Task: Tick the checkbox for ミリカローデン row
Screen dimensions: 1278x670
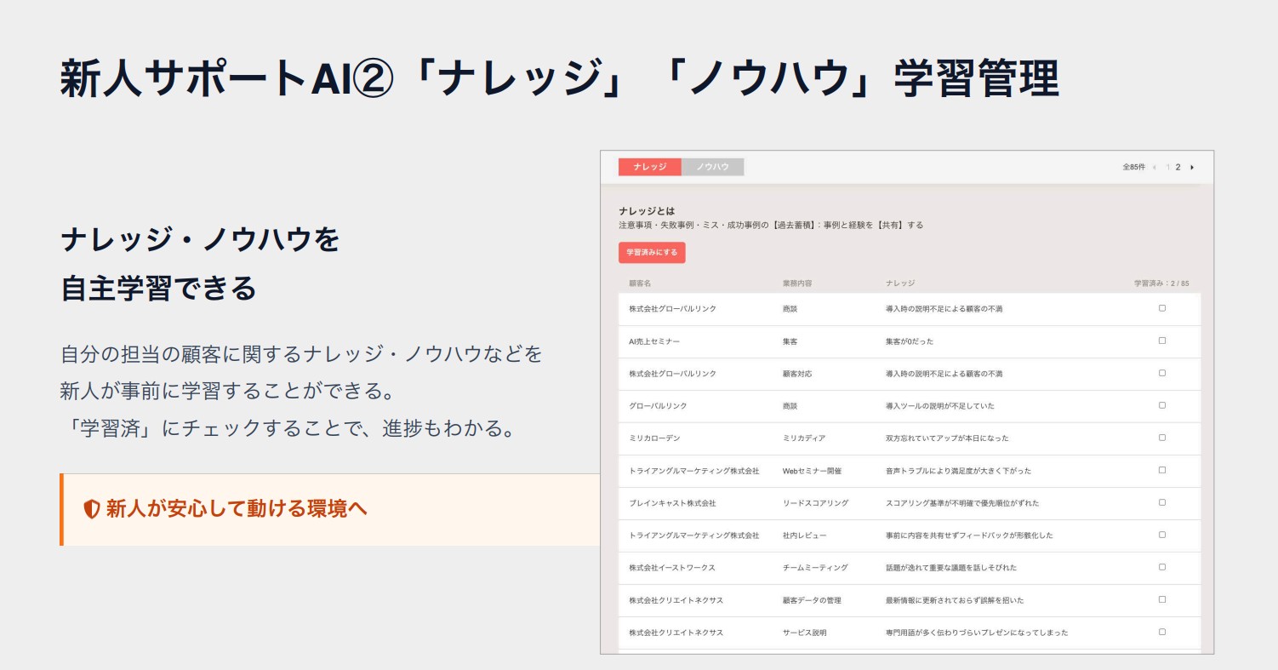Action: pyautogui.click(x=1162, y=438)
